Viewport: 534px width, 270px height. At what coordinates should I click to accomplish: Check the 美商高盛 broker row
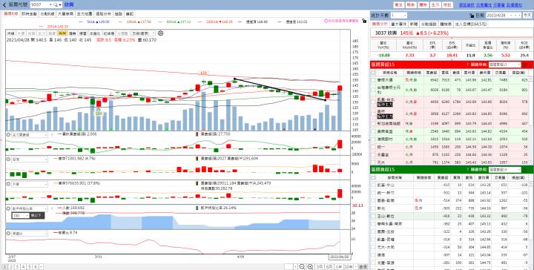pos(374,131)
